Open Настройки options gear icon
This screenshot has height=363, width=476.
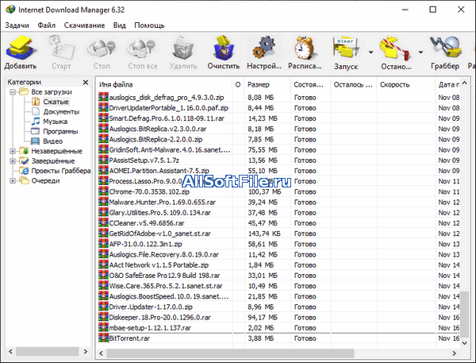(264, 48)
